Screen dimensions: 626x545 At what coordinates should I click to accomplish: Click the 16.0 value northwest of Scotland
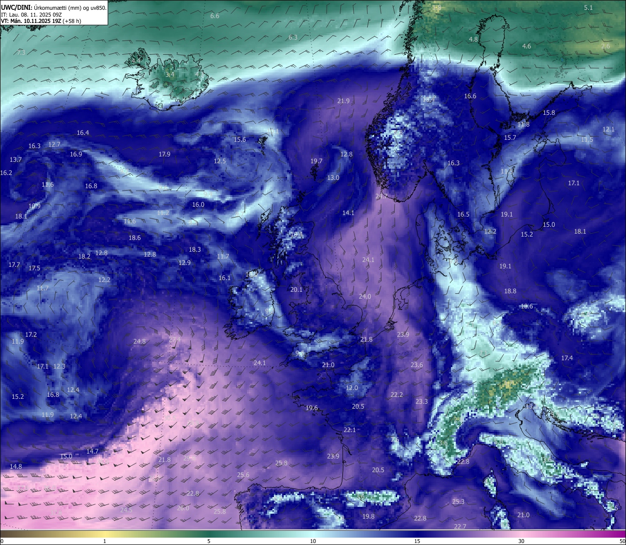pyautogui.click(x=198, y=205)
